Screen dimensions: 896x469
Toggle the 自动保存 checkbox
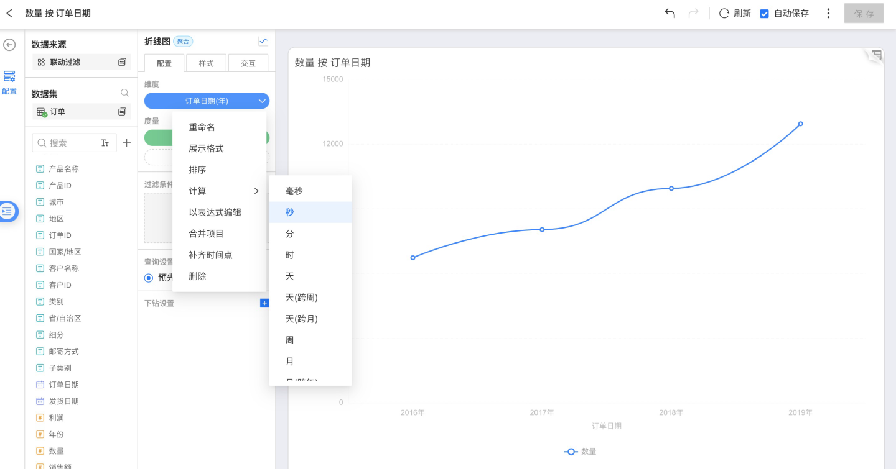pyautogui.click(x=765, y=14)
